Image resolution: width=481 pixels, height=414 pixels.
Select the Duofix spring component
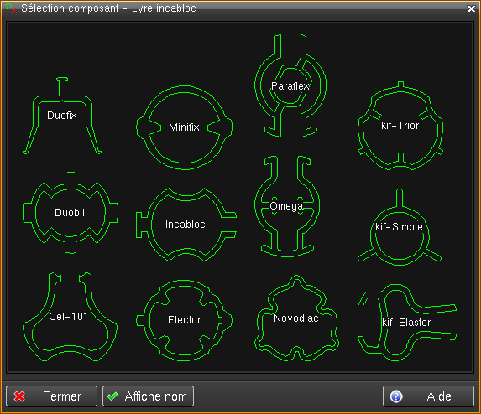pos(62,116)
